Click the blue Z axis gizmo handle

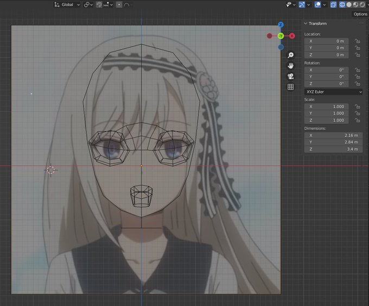point(281,24)
